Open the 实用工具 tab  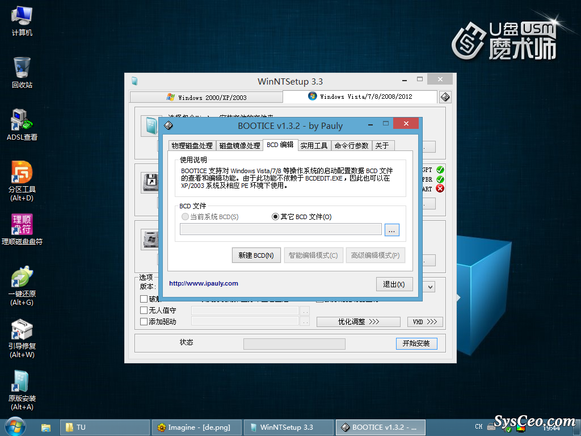[314, 146]
